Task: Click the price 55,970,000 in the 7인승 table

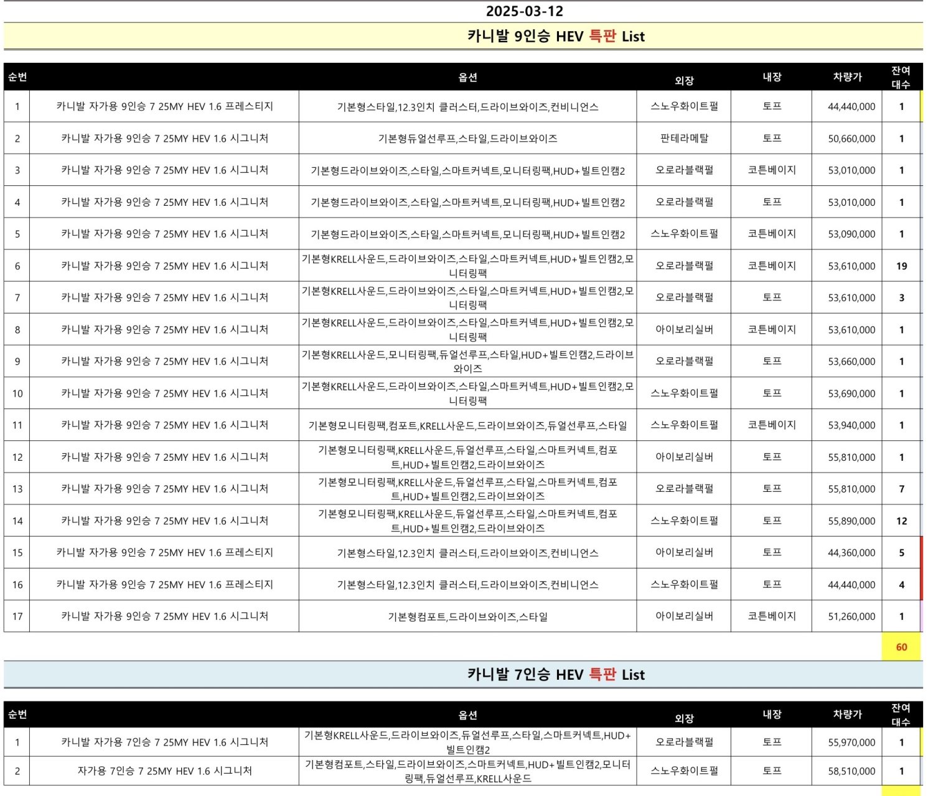Action: coord(851,743)
